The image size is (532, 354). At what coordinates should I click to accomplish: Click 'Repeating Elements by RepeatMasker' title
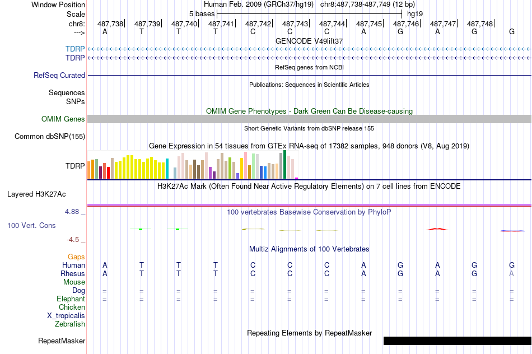tap(309, 333)
